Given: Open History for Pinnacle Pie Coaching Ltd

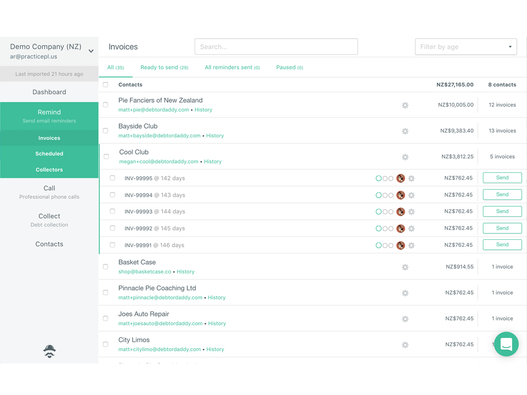Looking at the screenshot, I should click(217, 298).
